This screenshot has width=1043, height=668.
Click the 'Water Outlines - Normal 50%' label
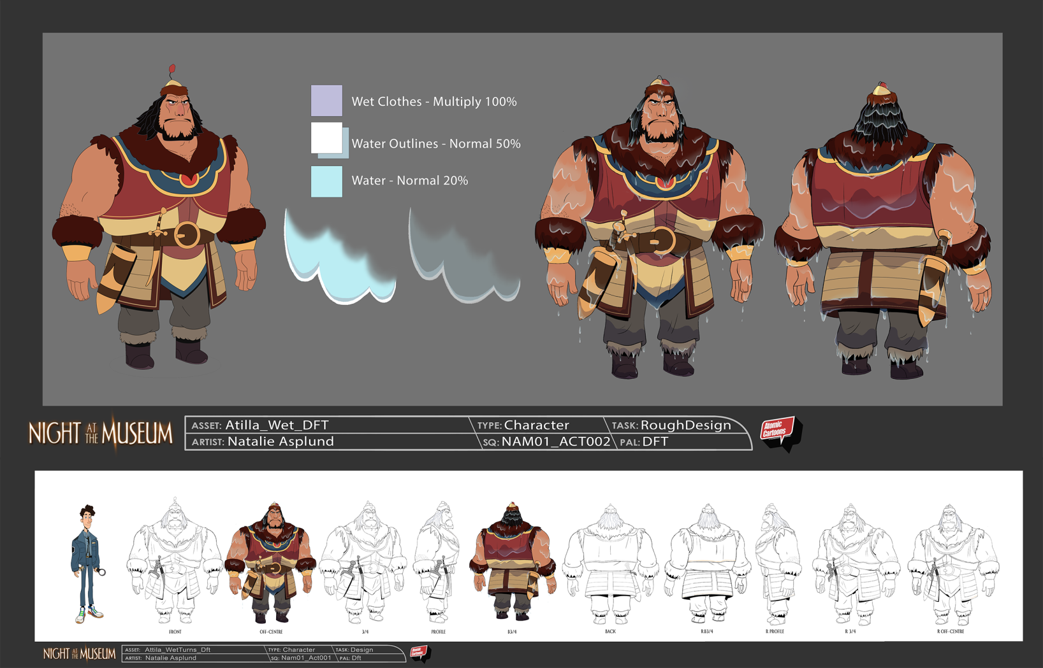436,144
